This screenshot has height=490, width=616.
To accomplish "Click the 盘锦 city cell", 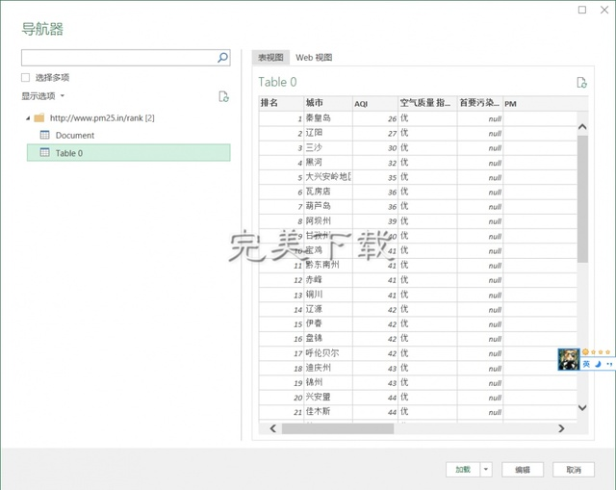I will point(328,338).
